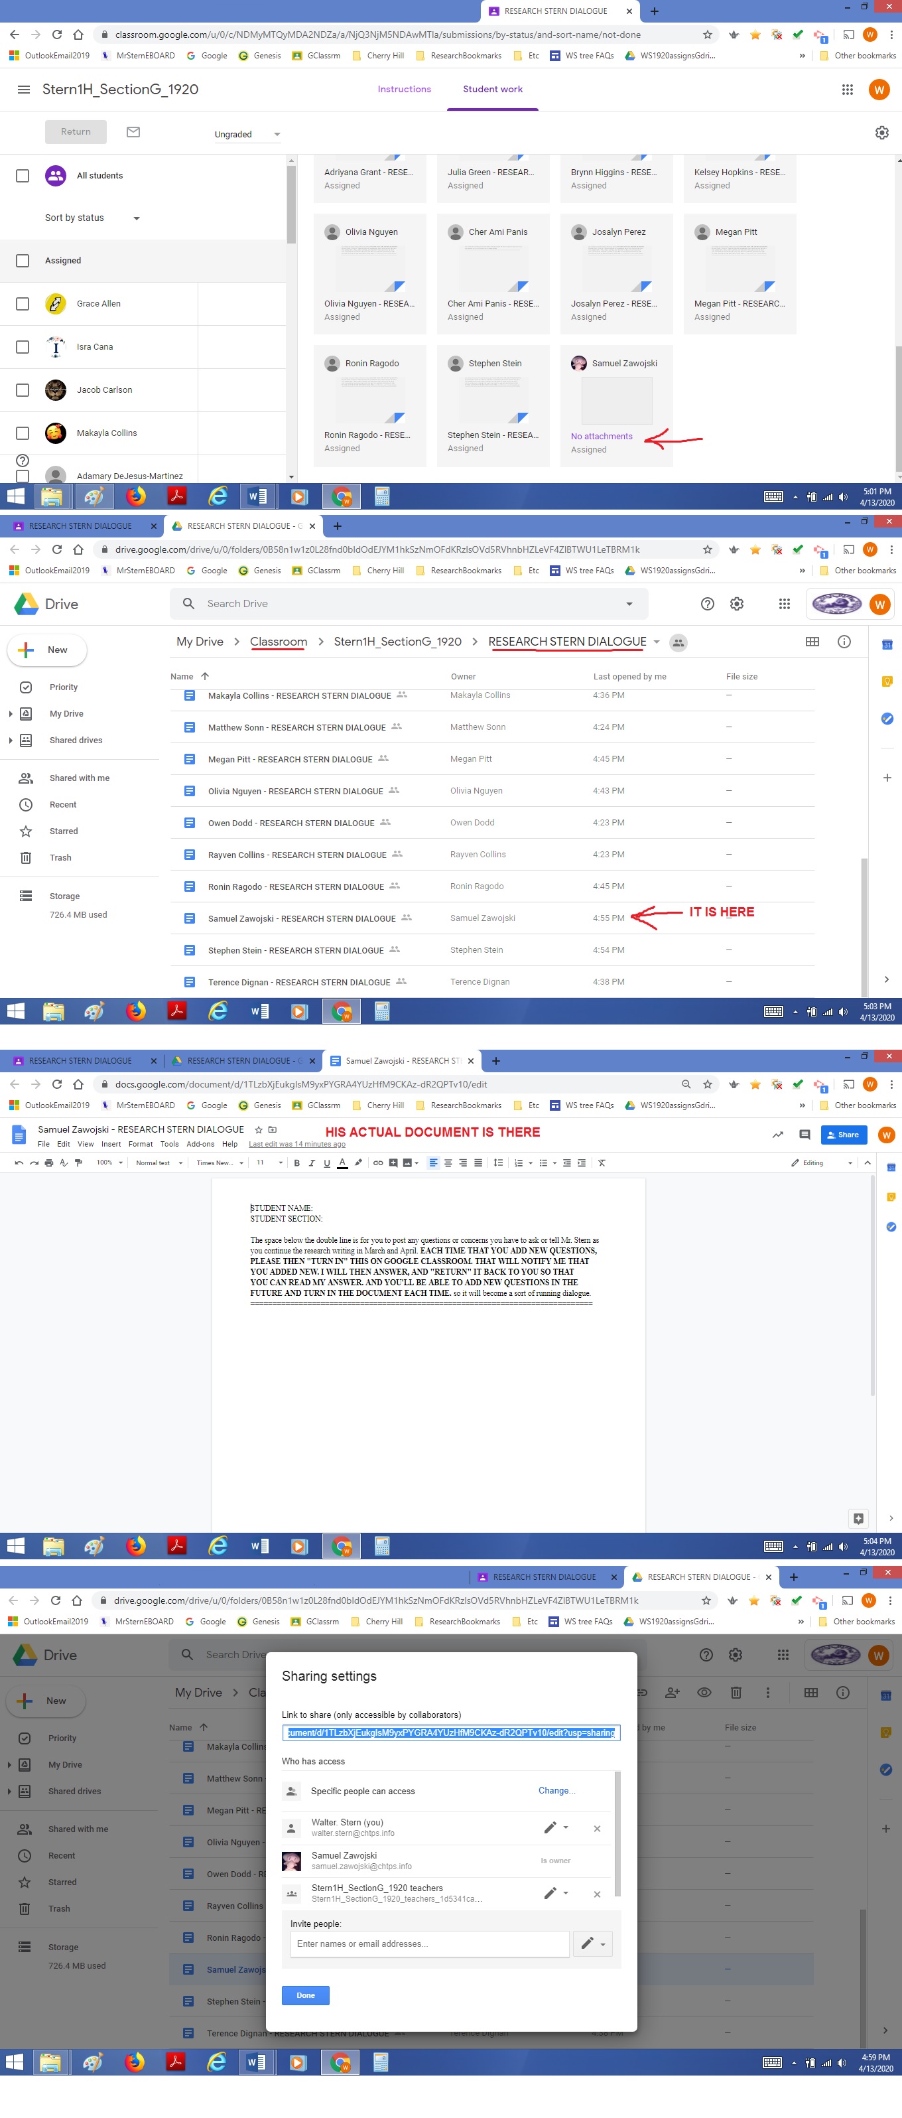Open the Student work tab in Classroom
The image size is (902, 2118).
(492, 90)
